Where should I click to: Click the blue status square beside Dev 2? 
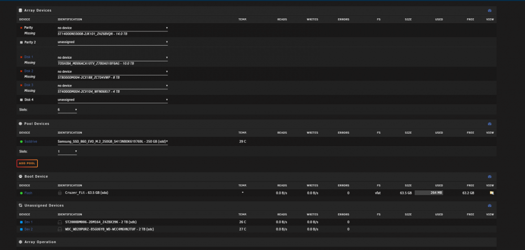coord(22,230)
